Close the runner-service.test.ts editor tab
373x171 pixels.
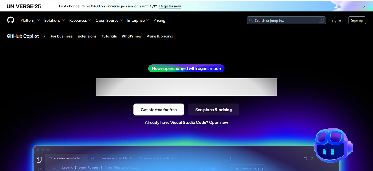(131, 158)
